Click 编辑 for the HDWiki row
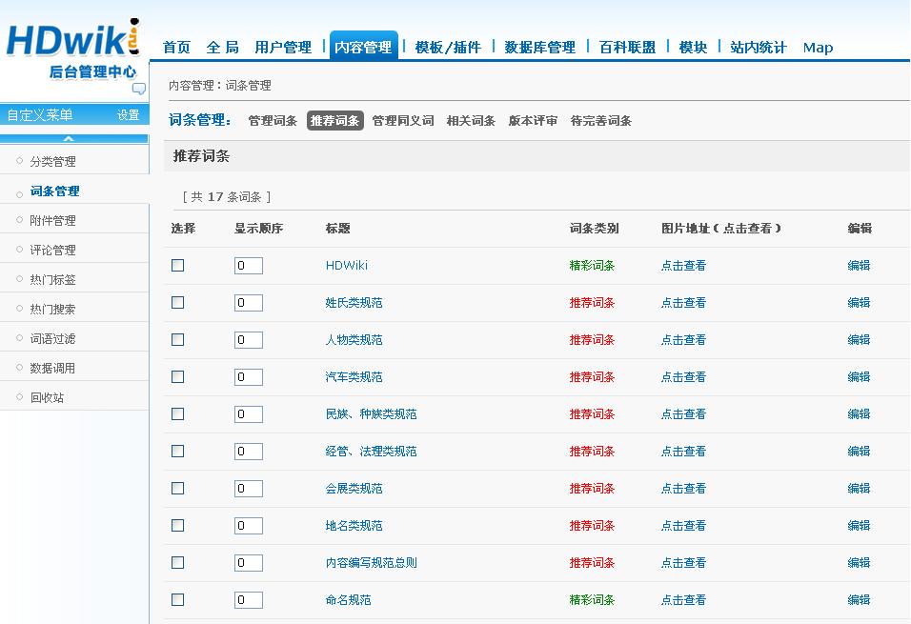This screenshot has height=624, width=911. (x=859, y=266)
